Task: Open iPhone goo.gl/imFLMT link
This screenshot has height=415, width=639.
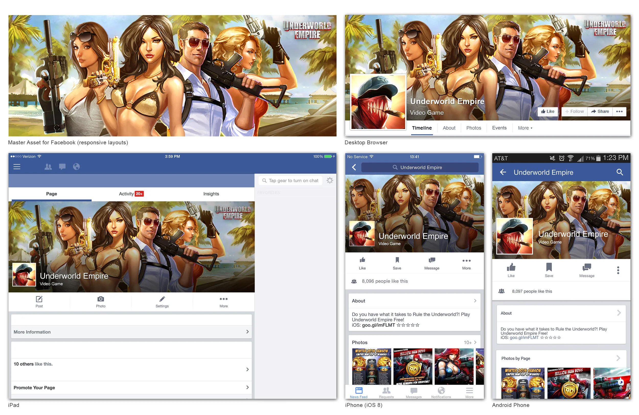Action: [x=379, y=325]
